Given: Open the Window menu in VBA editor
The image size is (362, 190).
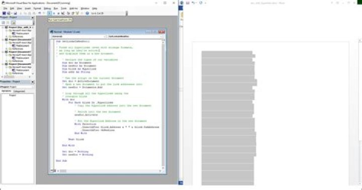Looking at the screenshot, I should pyautogui.click(x=85, y=9).
